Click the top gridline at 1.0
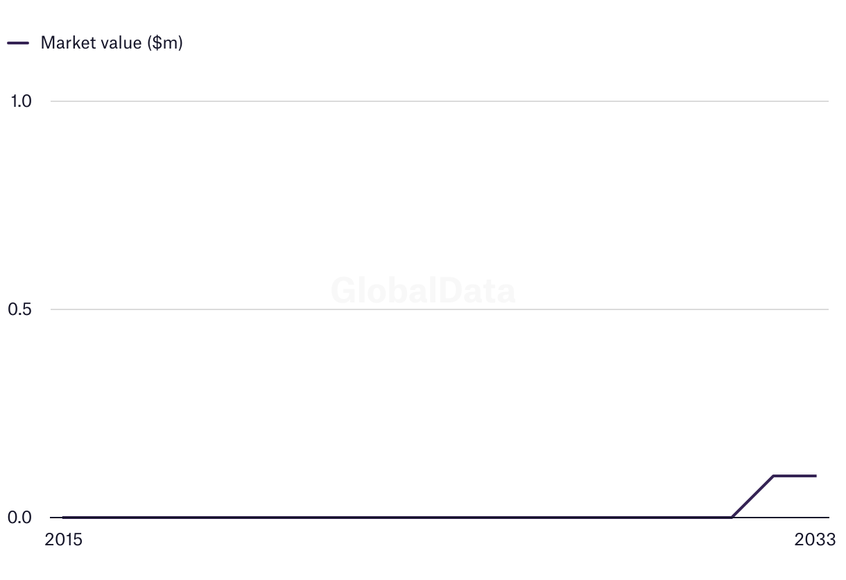 (416, 101)
